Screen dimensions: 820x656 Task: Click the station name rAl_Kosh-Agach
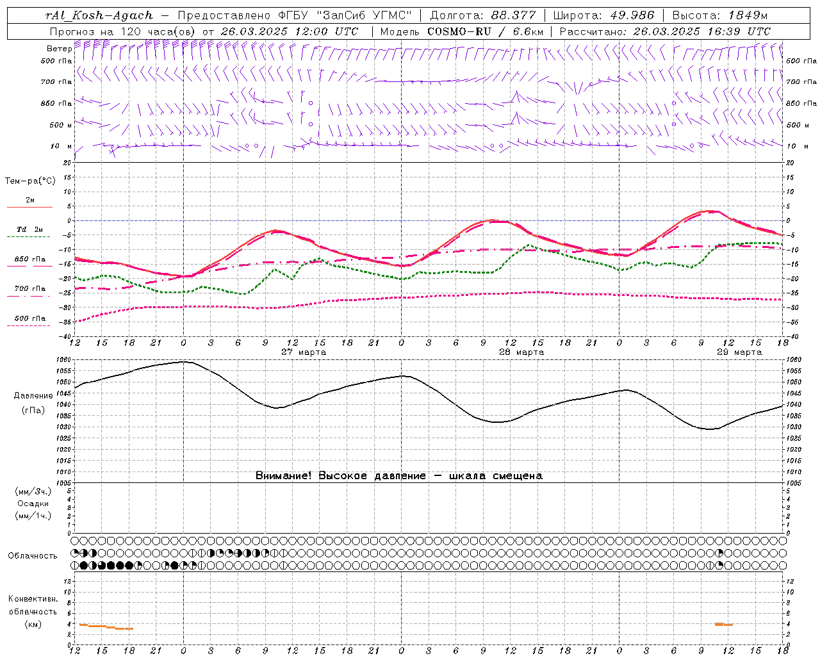99,15
